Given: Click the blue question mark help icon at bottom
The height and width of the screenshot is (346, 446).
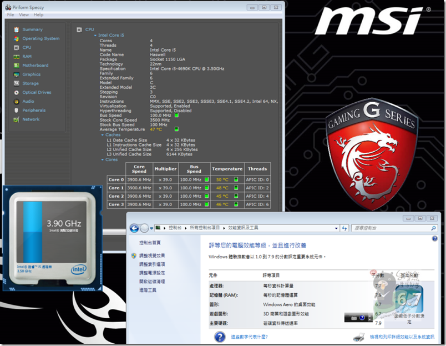Looking at the screenshot, I should pyautogui.click(x=220, y=337).
